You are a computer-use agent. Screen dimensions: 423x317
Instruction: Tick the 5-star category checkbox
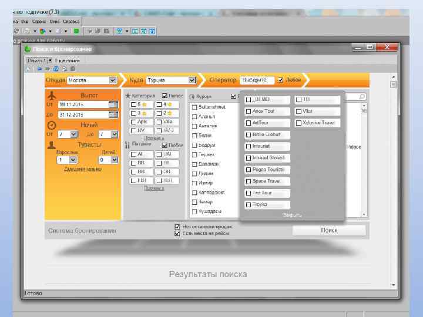pyautogui.click(x=133, y=104)
